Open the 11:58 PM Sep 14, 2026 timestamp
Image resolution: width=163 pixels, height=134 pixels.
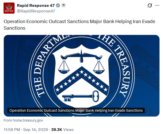coord(26,130)
